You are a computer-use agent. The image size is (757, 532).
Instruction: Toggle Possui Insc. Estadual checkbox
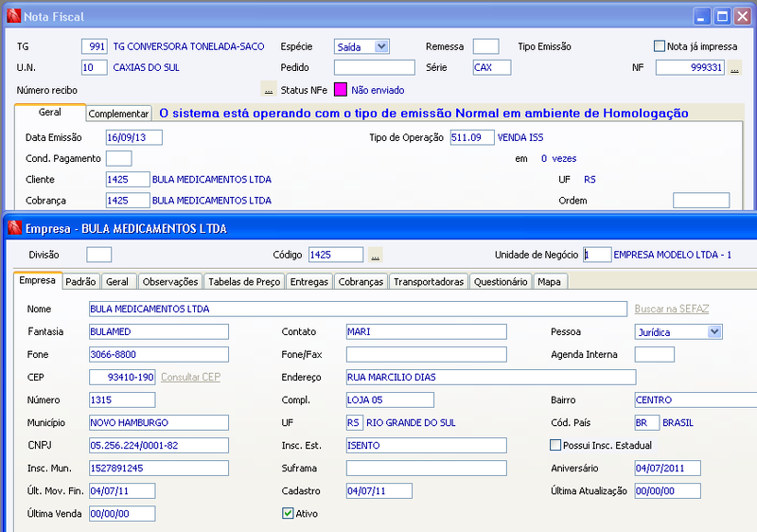[x=555, y=445]
